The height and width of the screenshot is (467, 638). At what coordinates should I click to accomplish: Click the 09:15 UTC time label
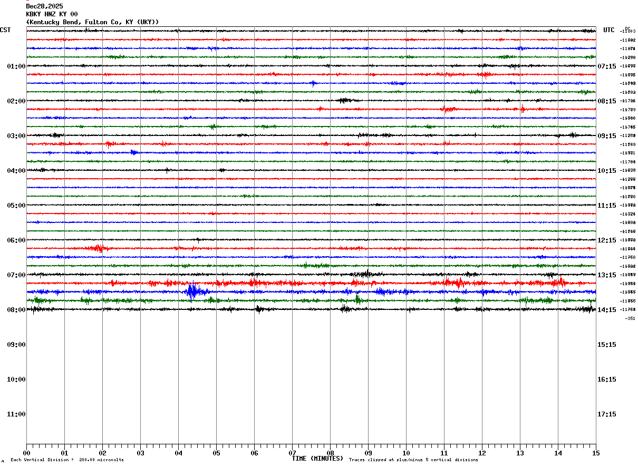pyautogui.click(x=607, y=136)
